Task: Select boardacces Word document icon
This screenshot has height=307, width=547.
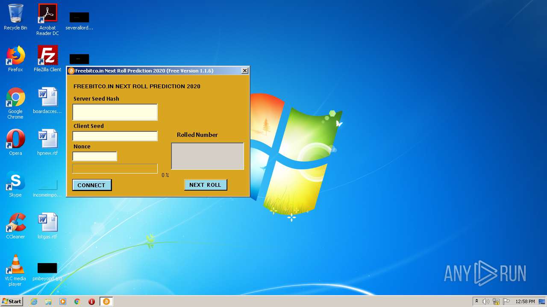Action: tap(47, 101)
